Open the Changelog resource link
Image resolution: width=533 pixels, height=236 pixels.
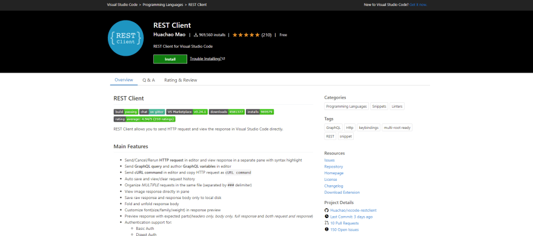[x=334, y=186]
